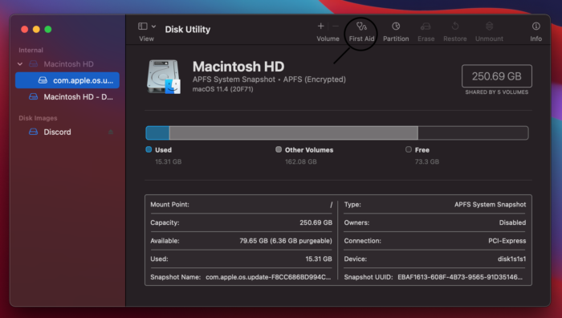Click the Macintosh HD title heading
The height and width of the screenshot is (318, 562).
click(238, 67)
